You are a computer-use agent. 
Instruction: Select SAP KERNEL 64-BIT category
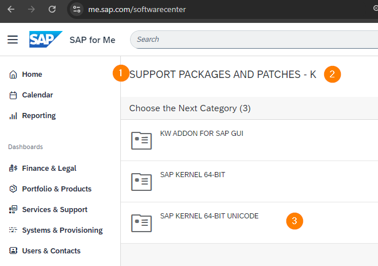pos(249,182)
